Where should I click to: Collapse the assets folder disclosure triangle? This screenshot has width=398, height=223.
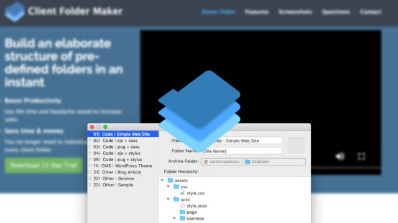162,180
